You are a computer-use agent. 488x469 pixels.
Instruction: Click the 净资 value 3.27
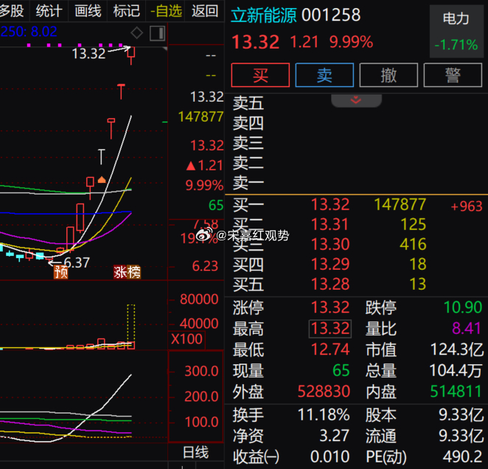click(335, 436)
